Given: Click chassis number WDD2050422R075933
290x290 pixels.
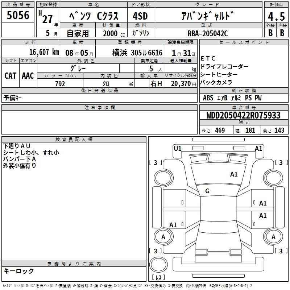Looking at the screenshot, I should [244, 115].
